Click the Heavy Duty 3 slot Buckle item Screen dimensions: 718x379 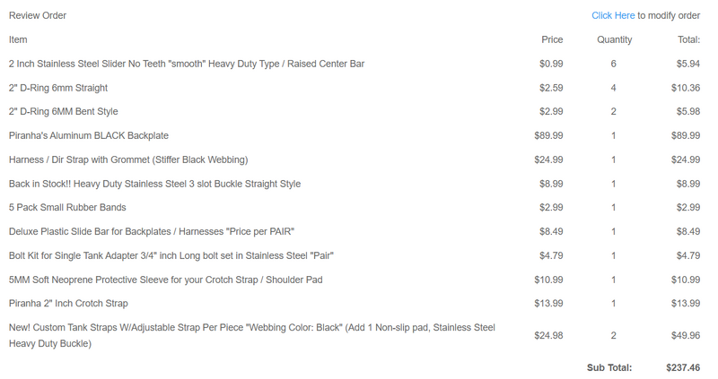[x=155, y=184]
